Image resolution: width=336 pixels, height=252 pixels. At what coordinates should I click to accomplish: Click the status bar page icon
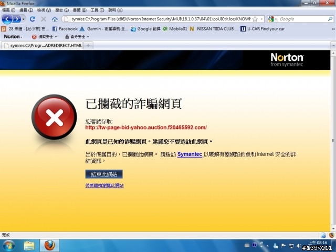coord(323,235)
